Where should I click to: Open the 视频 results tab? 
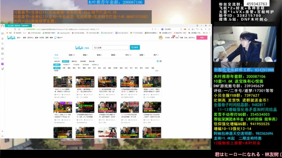72,55
